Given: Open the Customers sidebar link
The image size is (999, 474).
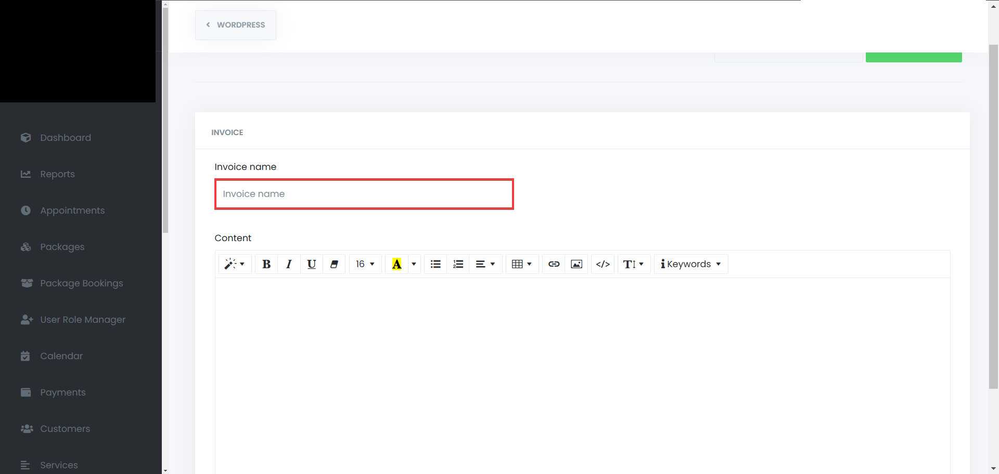Looking at the screenshot, I should [x=65, y=429].
